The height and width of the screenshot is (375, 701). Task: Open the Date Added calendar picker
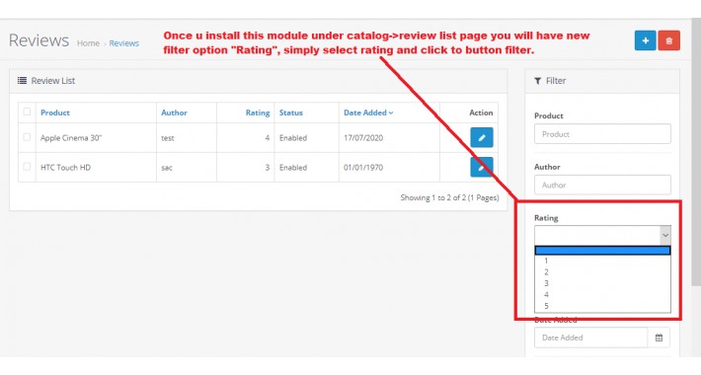tap(659, 337)
